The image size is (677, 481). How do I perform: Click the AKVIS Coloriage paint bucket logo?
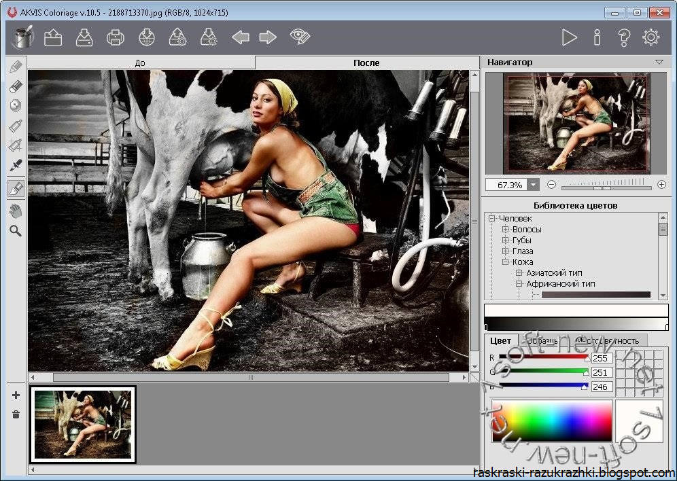[23, 37]
